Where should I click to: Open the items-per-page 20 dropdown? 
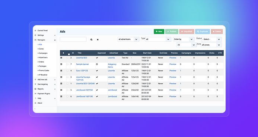click(187, 45)
